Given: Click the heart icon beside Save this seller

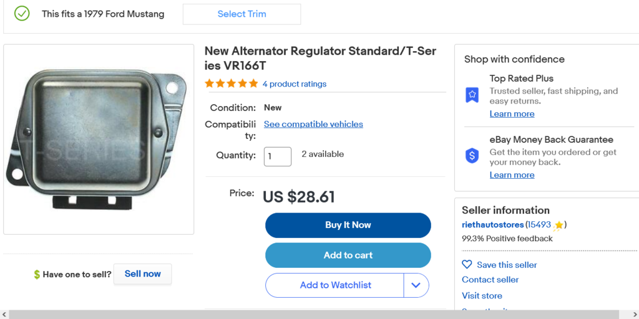Looking at the screenshot, I should click(x=467, y=265).
